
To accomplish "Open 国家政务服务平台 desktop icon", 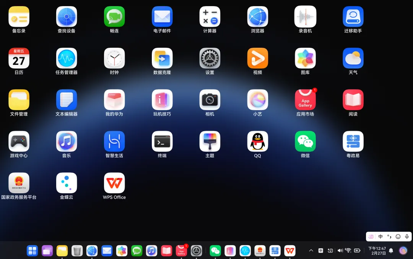I will pos(19,183).
